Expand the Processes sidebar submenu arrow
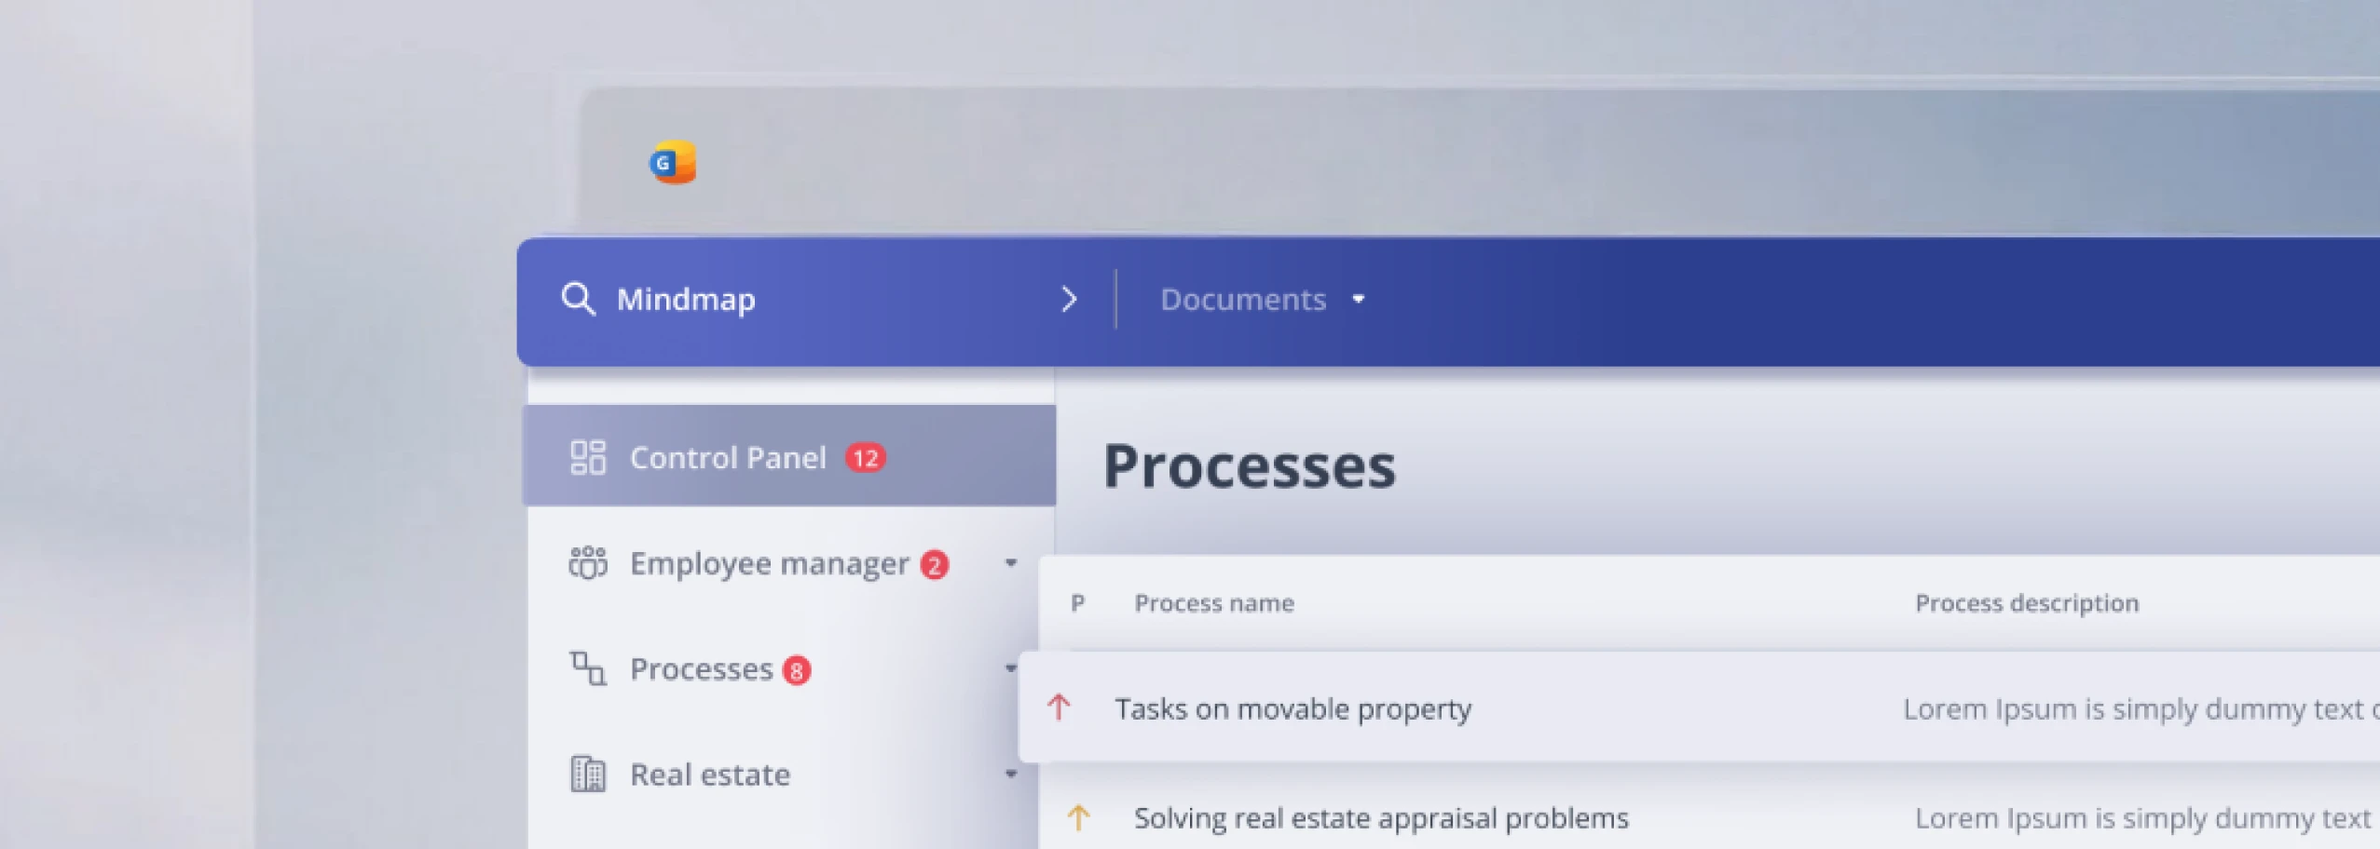This screenshot has width=2380, height=849. (x=1010, y=668)
